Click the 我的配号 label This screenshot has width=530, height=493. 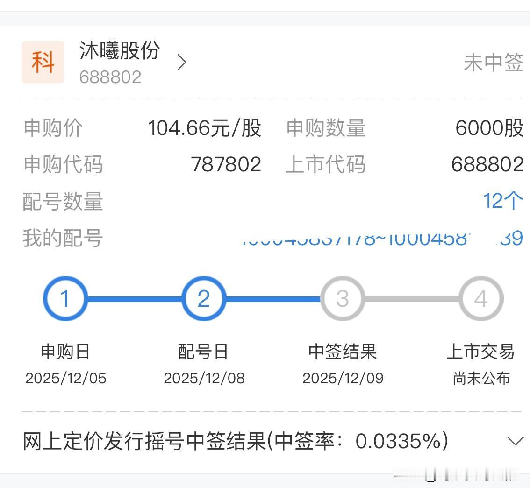tap(63, 238)
